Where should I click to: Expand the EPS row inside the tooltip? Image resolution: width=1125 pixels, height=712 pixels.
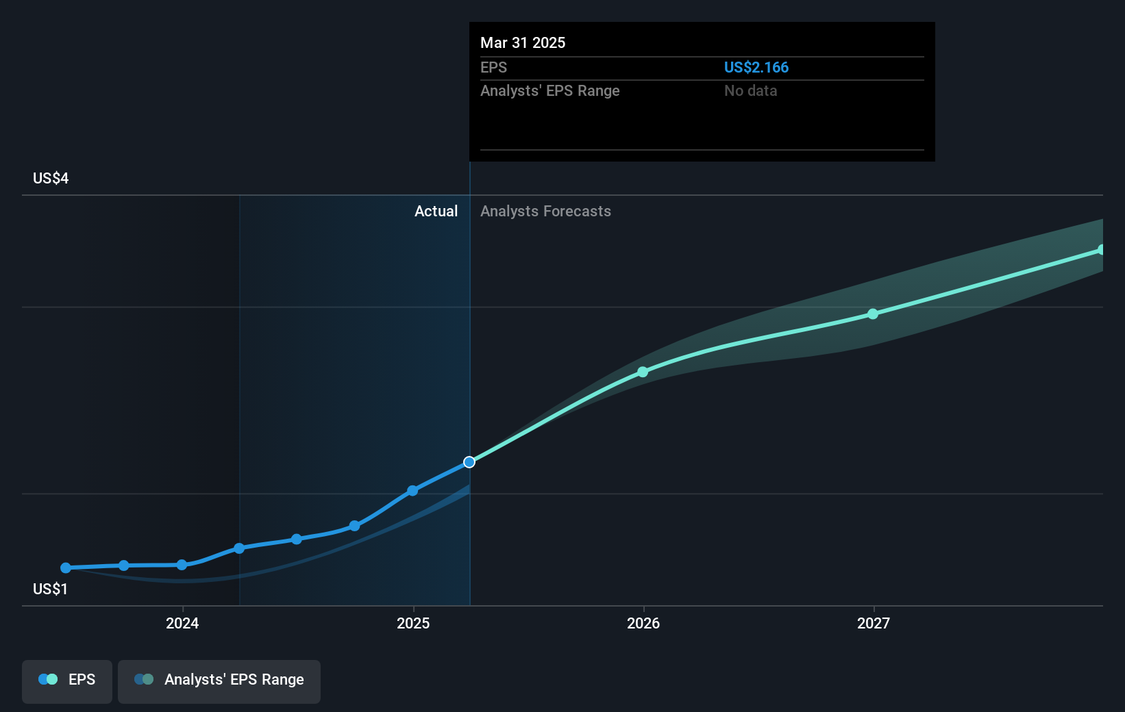(493, 67)
